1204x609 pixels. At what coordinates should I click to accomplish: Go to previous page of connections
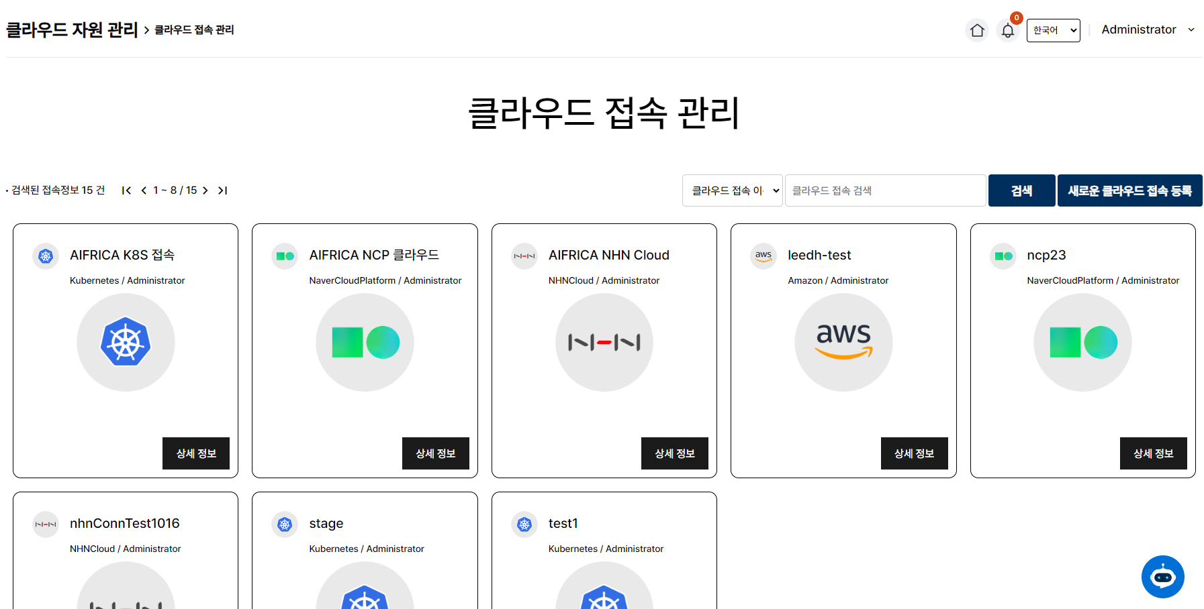point(144,190)
